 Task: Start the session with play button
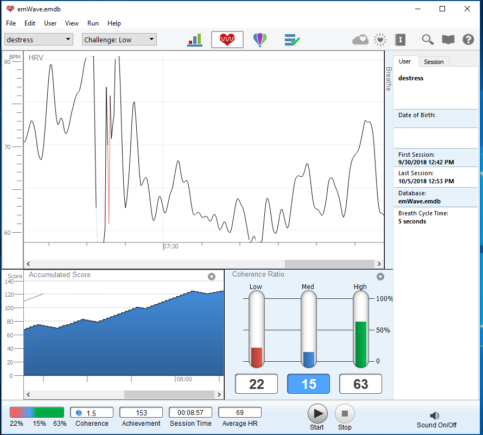point(317,414)
